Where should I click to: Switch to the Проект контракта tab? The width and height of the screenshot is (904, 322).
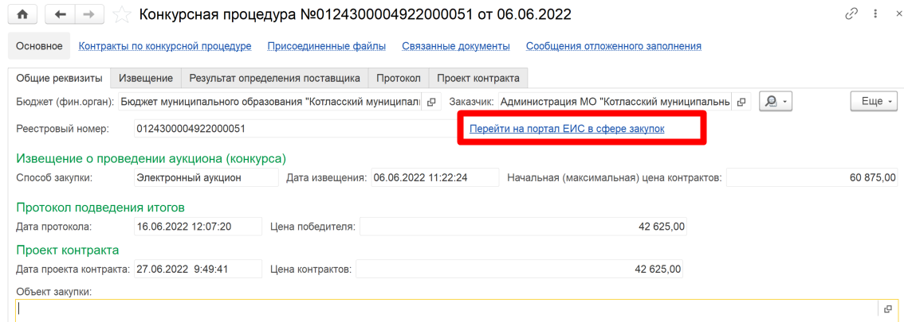click(x=478, y=78)
